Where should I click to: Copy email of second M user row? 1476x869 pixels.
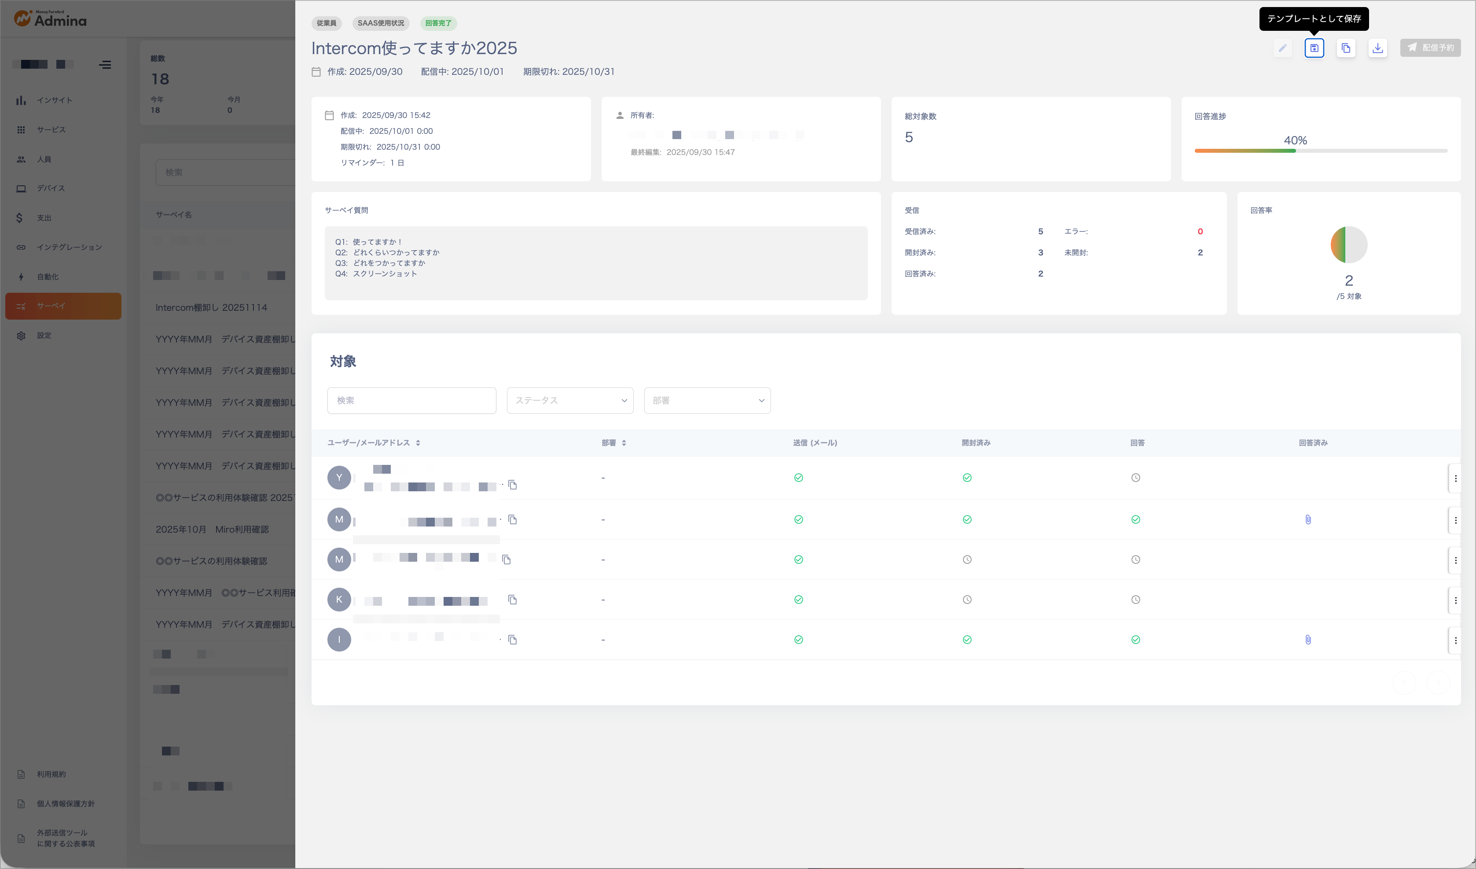[507, 560]
